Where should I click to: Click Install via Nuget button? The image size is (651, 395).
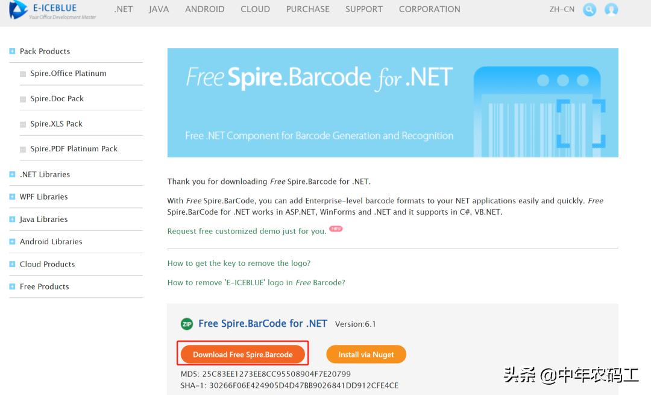pyautogui.click(x=366, y=355)
